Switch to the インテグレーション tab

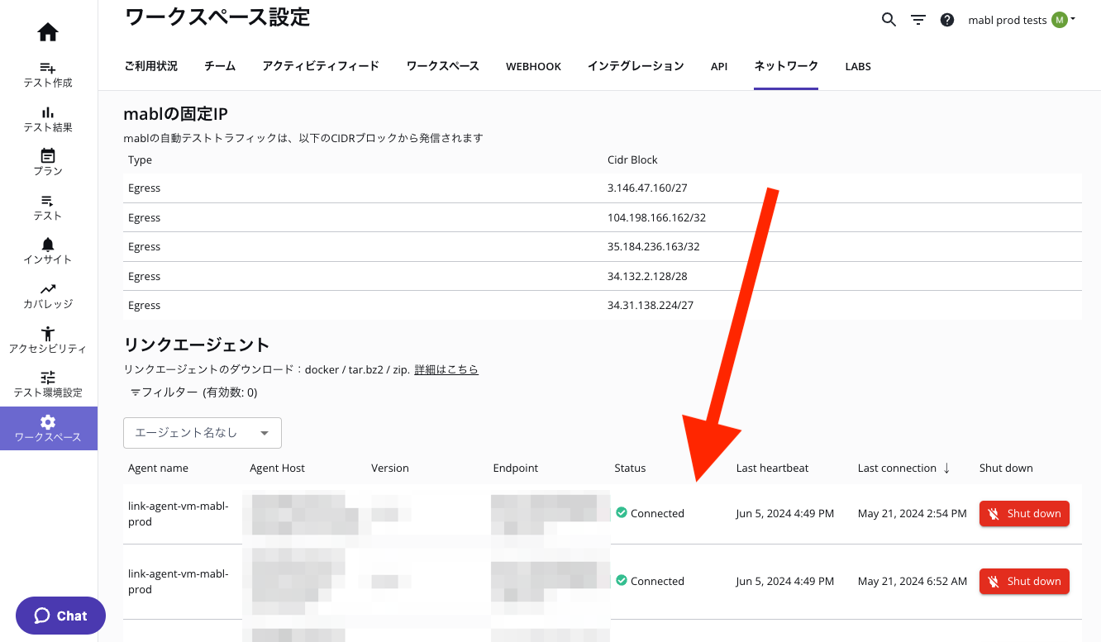coord(636,66)
